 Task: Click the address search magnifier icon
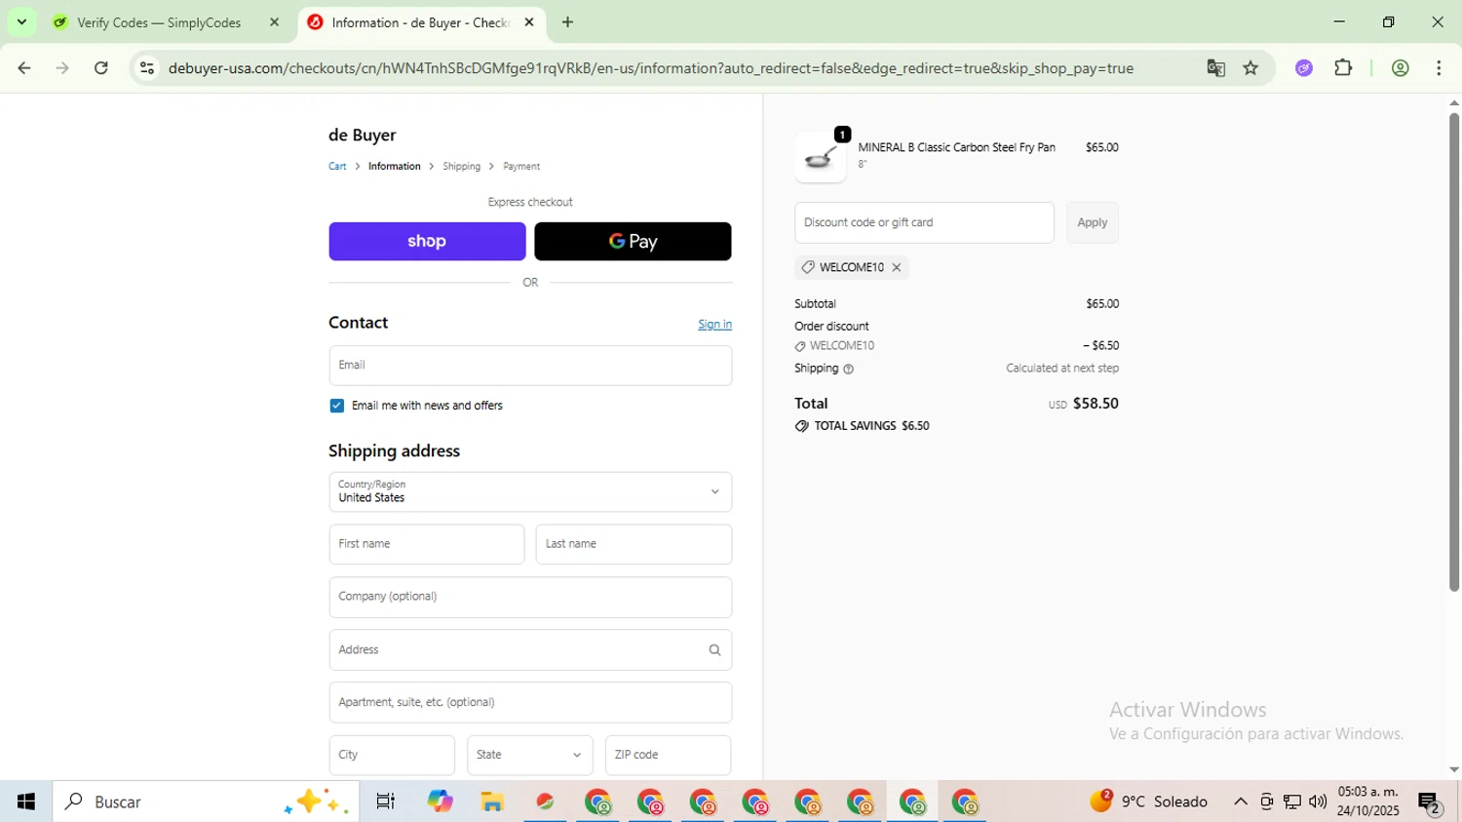click(x=714, y=650)
